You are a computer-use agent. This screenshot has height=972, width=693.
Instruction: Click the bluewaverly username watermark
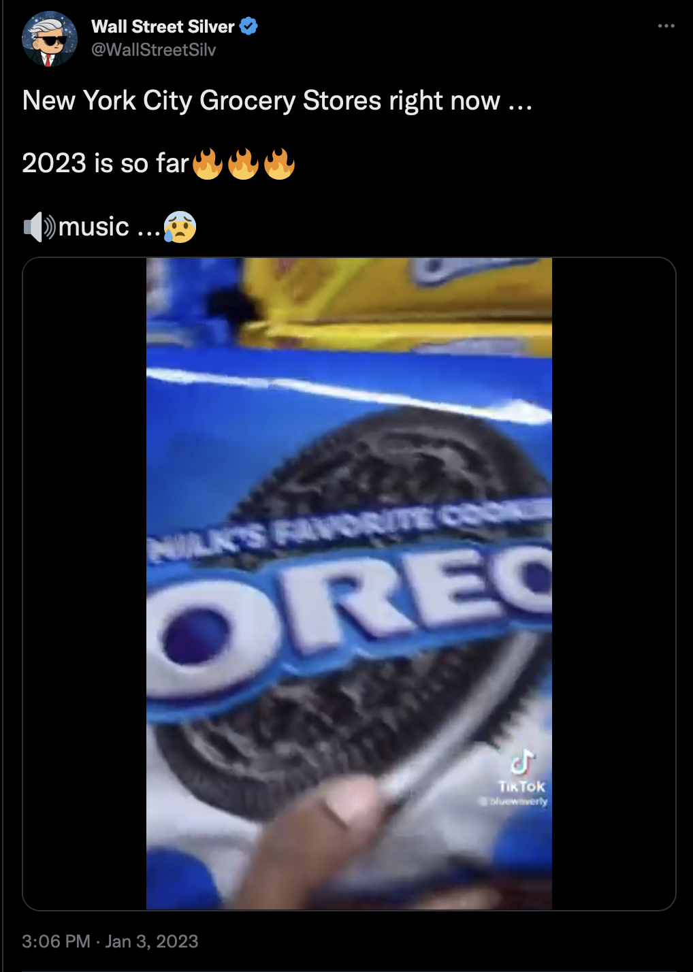513,801
